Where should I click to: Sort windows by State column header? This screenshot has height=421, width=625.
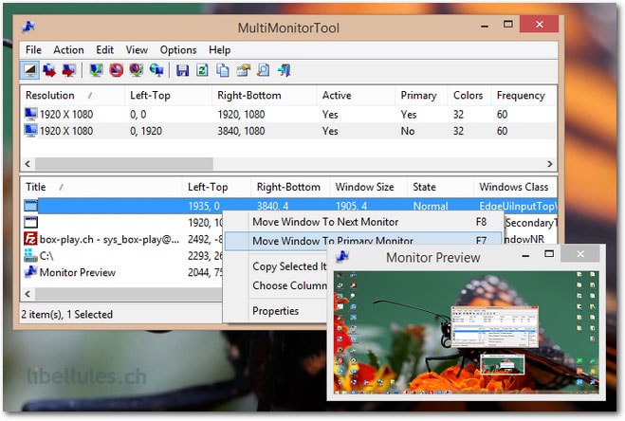click(x=440, y=187)
